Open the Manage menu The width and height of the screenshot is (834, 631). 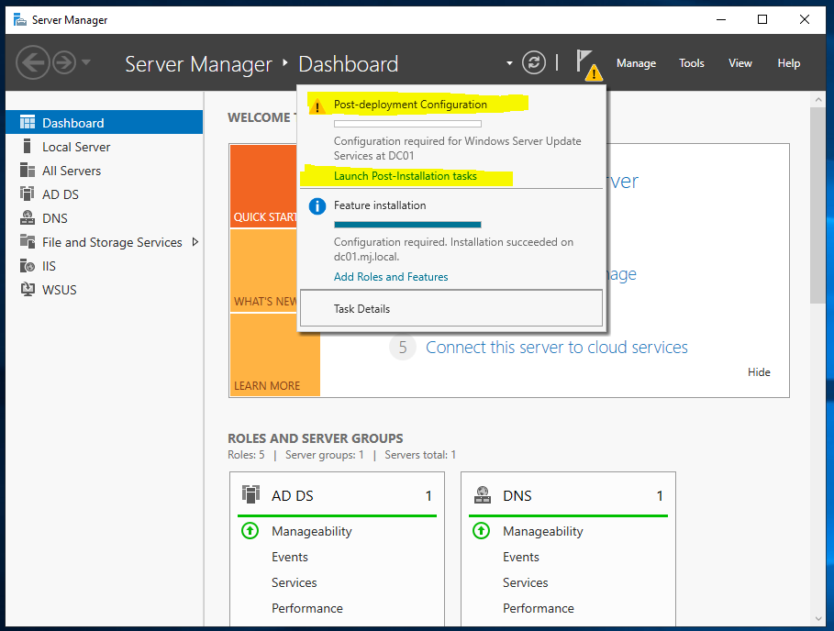point(636,63)
